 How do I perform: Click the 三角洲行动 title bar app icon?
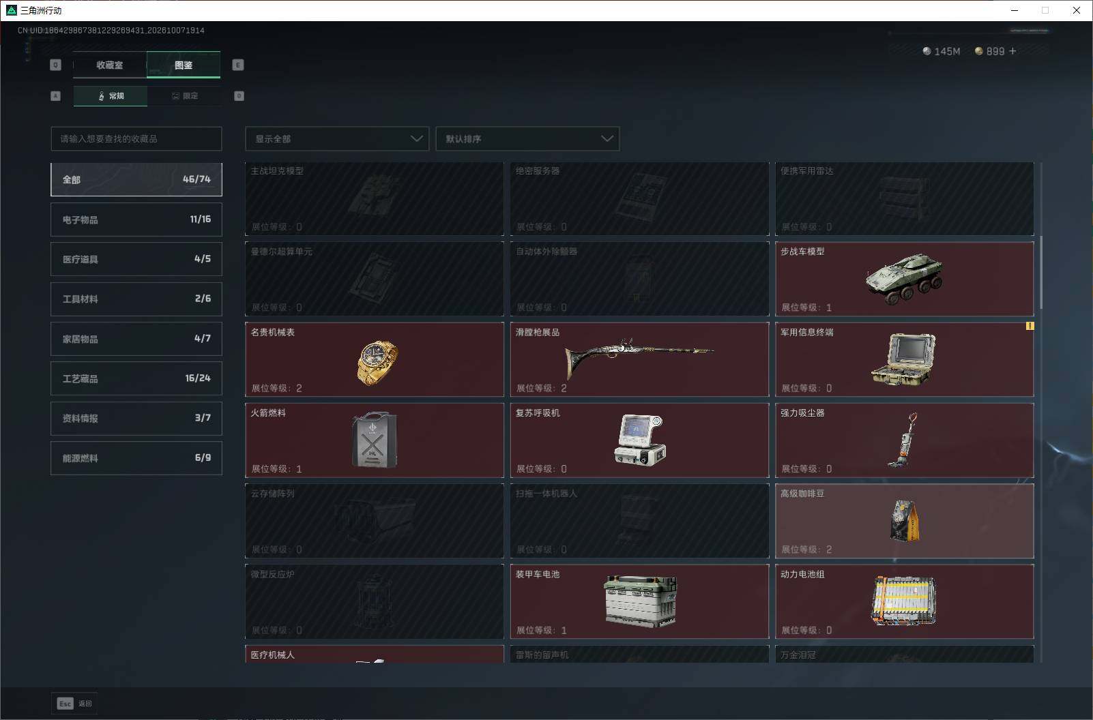click(11, 10)
